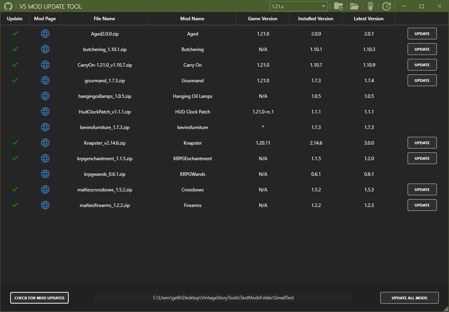Click the clock history restore icon
The image size is (449, 312).
click(387, 6)
